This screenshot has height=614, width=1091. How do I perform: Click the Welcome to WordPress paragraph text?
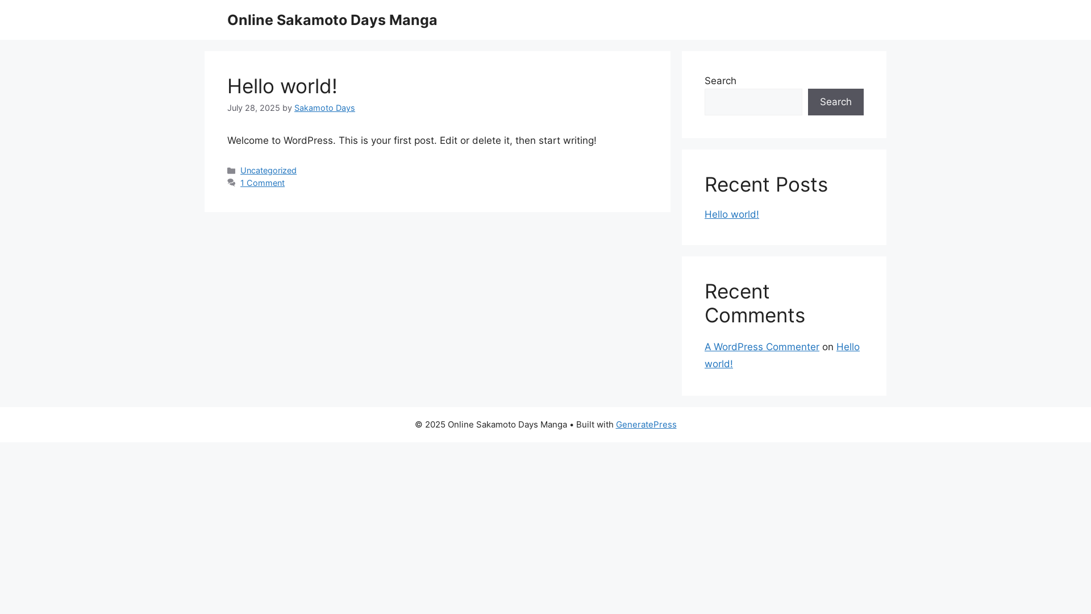(412, 140)
